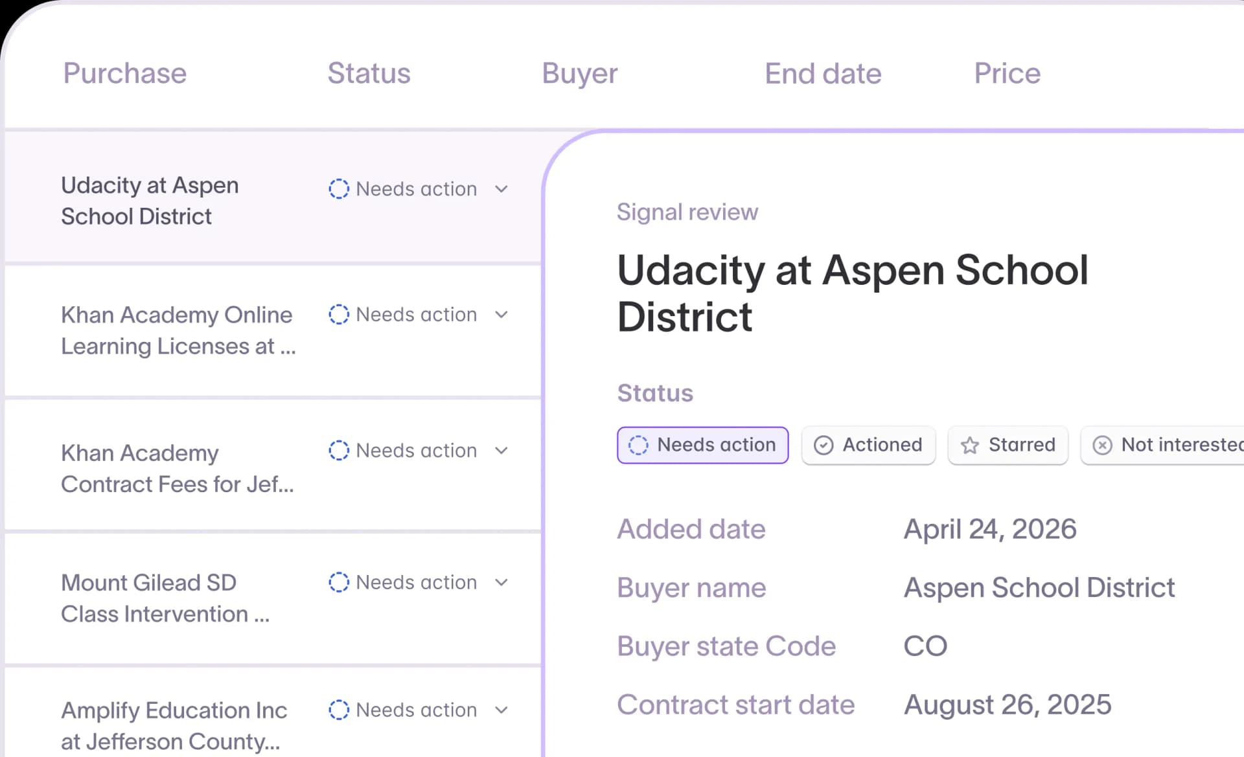Click Needs action text in Amplify Education row
Image resolution: width=1244 pixels, height=757 pixels.
416,710
